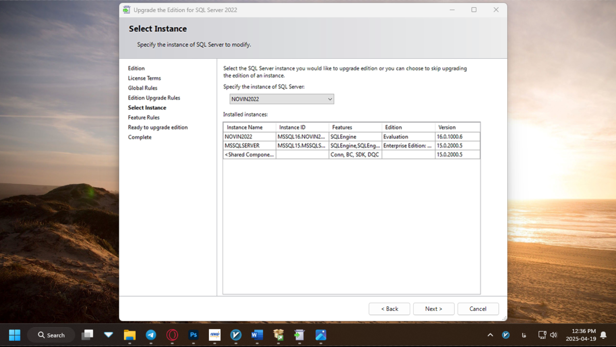Open Microsoft Word from the taskbar
The width and height of the screenshot is (616, 347).
pyautogui.click(x=257, y=335)
